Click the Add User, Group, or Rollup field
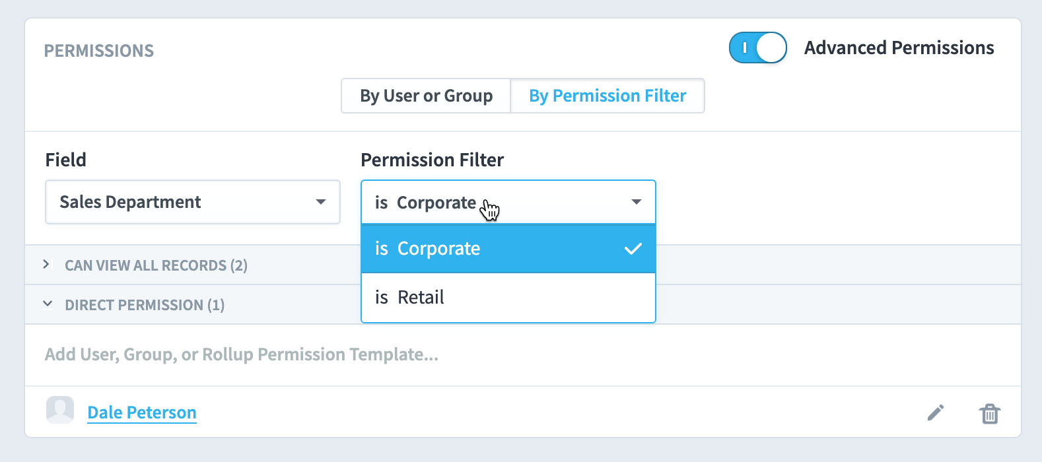1042x462 pixels. point(523,354)
